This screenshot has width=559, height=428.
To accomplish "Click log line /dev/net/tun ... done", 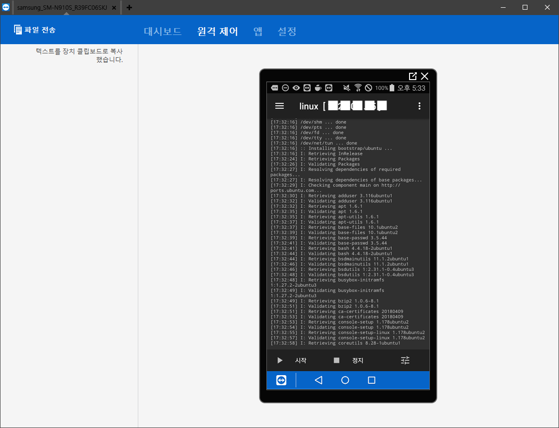I will click(313, 143).
